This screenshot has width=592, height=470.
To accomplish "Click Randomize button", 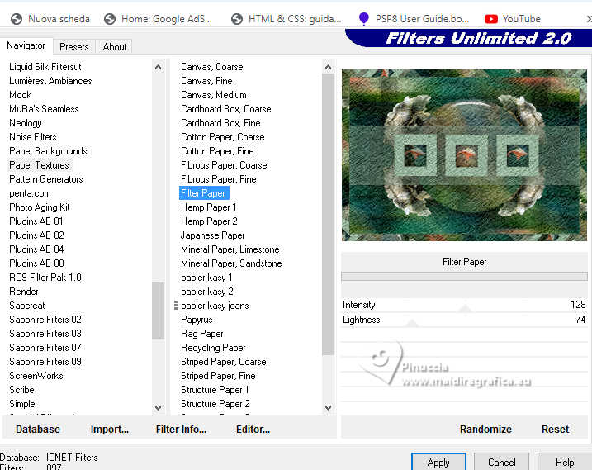I will click(485, 430).
